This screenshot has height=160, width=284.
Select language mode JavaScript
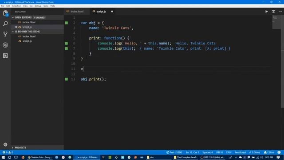click(x=240, y=152)
